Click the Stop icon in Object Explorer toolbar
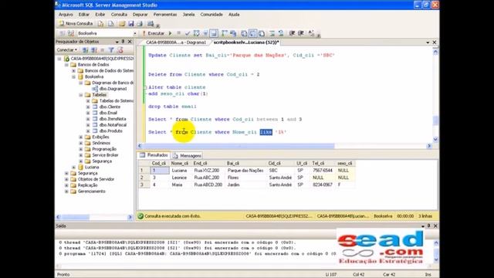The width and height of the screenshot is (494, 278). [102, 49]
